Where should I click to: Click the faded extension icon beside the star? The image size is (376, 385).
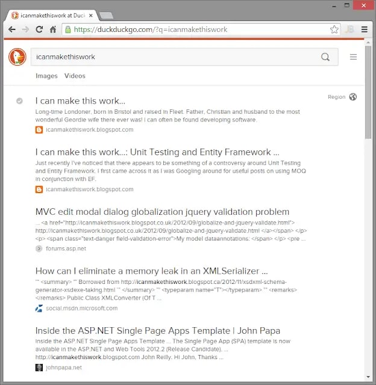coord(349,29)
